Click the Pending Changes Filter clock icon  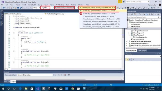coord(140,14)
